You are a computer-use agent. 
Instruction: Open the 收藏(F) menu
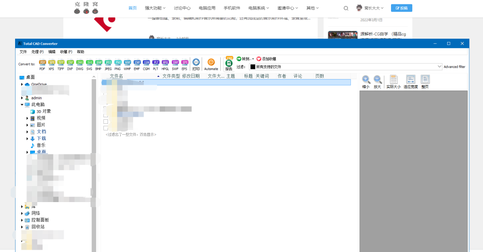pos(66,52)
